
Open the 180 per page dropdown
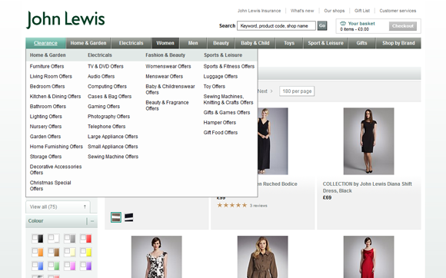[297, 91]
